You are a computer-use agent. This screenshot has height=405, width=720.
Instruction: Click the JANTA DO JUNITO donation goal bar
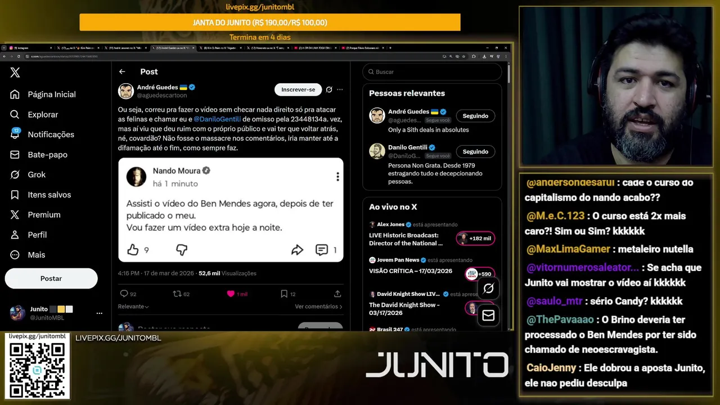point(270,22)
